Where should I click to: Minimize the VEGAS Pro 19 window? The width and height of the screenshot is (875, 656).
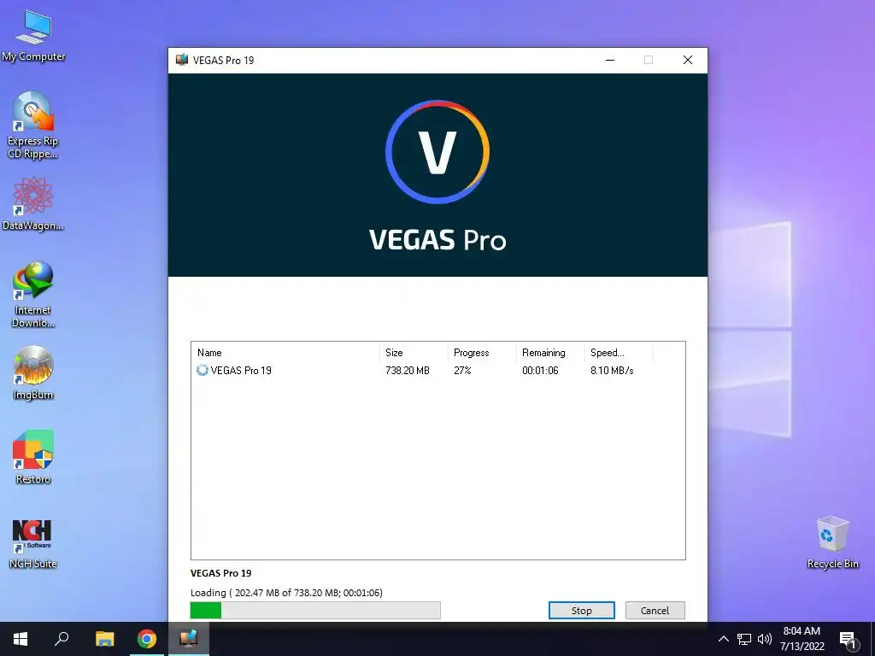click(610, 60)
